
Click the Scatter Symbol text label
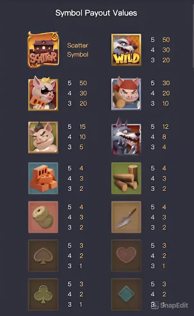(x=78, y=50)
